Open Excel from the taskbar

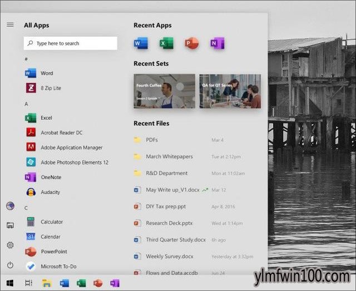click(x=81, y=283)
